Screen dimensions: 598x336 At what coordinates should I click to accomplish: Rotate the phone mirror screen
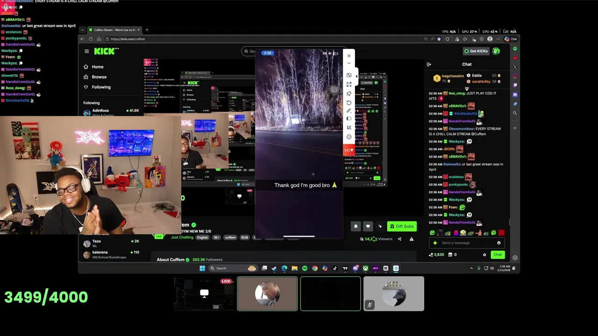pos(349,103)
